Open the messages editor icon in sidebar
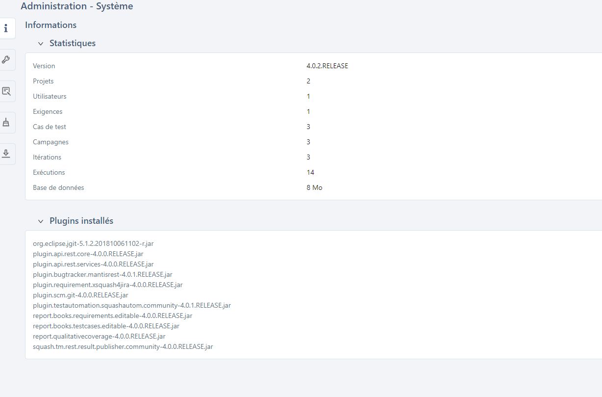 pos(6,91)
